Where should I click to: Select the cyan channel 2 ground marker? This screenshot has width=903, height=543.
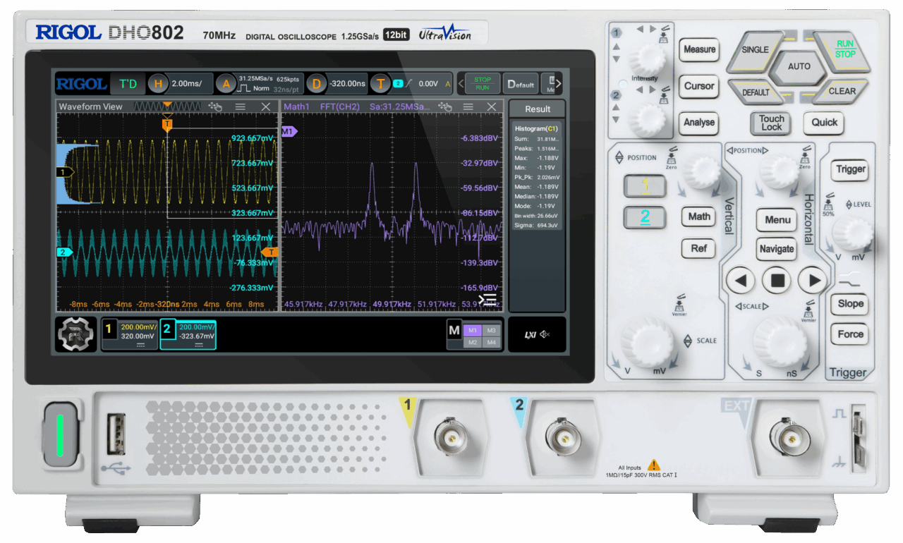point(65,252)
